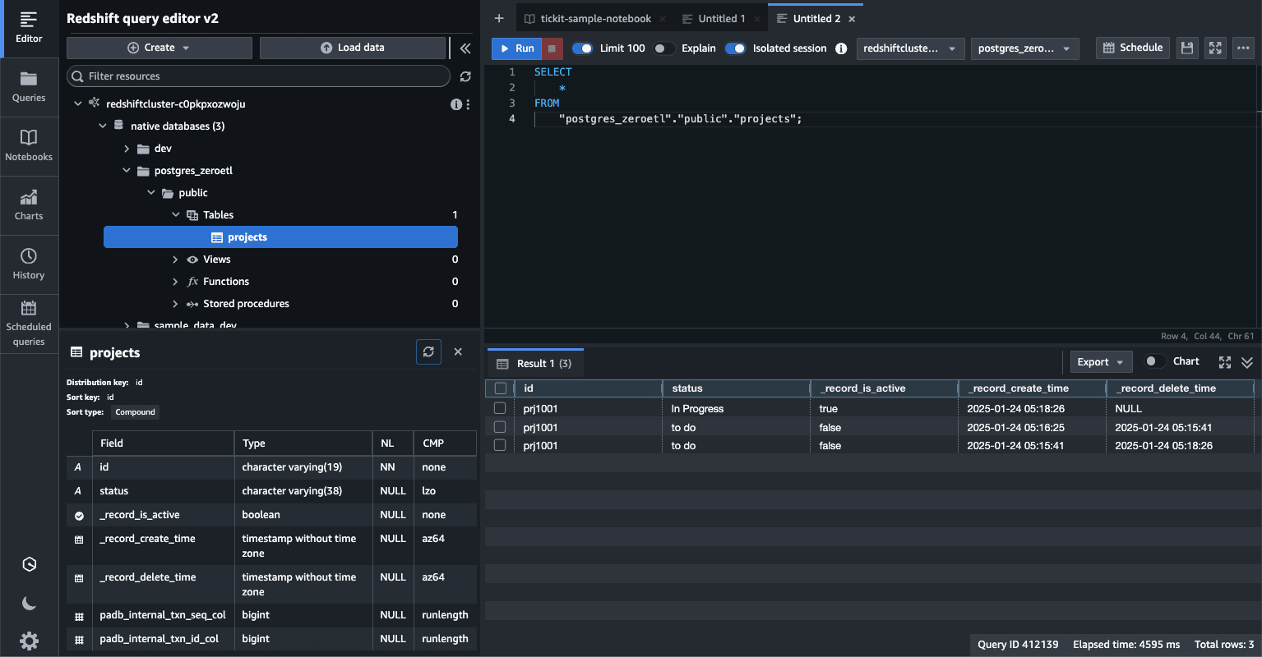Click hexagon icon above moon icon
Viewport: 1262px width, 657px height.
pos(29,564)
